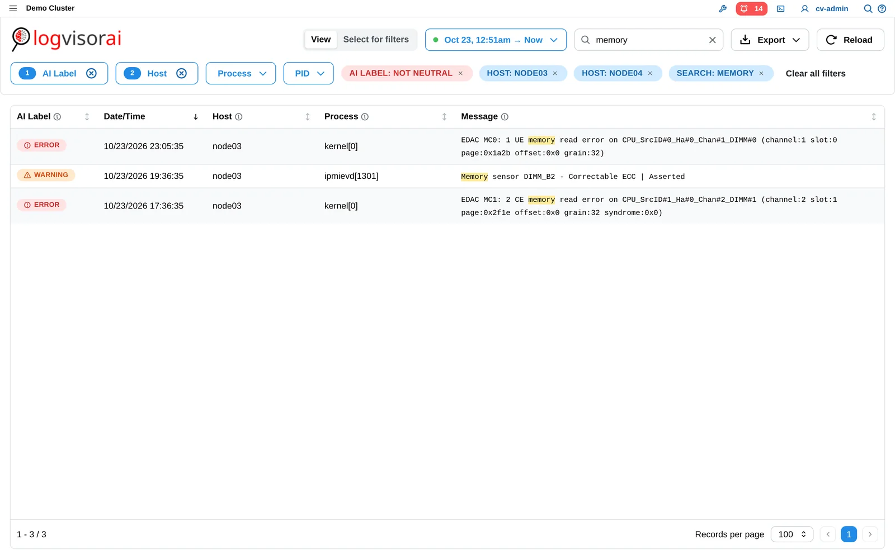Open Records per page selector showing 100
The height and width of the screenshot is (559, 895).
(792, 534)
